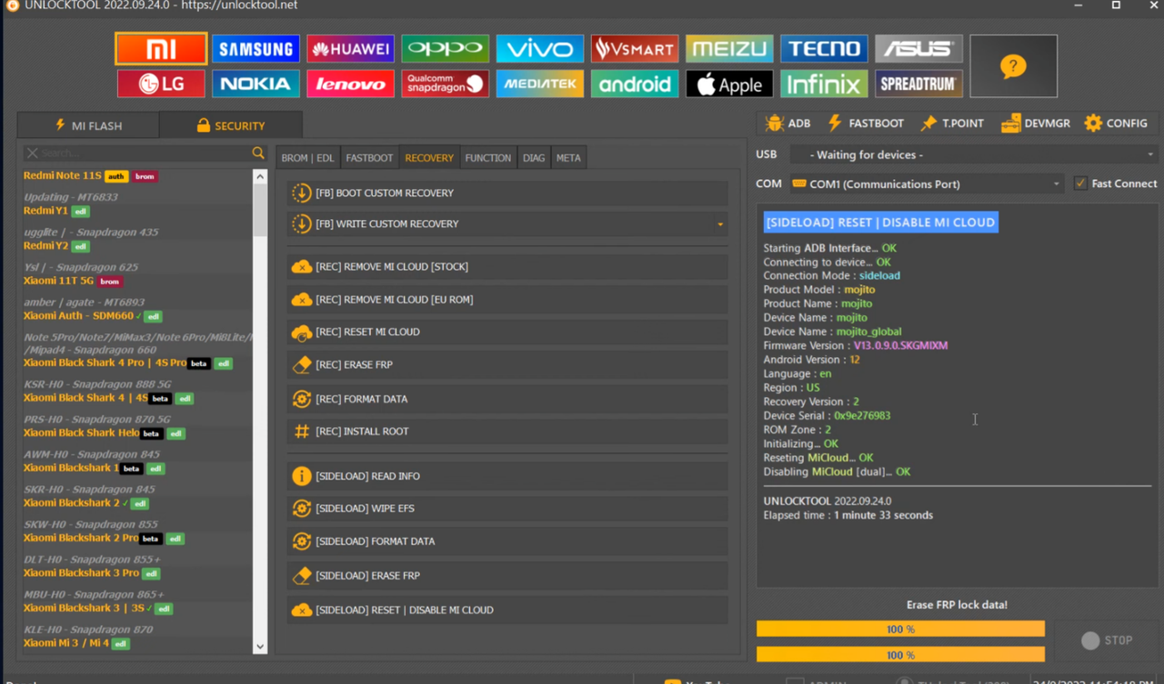Open the CONFIG settings

pos(1116,123)
